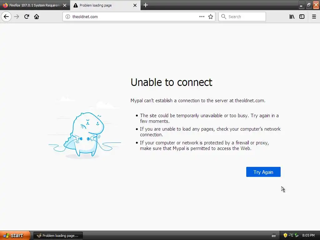Restore down the browser window

point(308,5)
